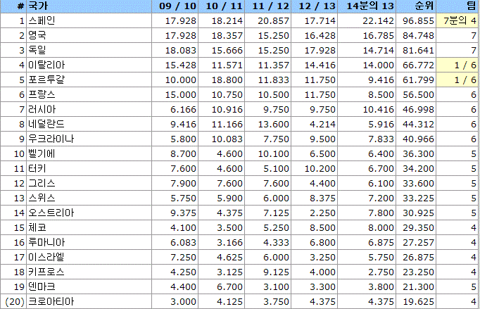Click the 56.500 total value
480x309 pixels.
[x=418, y=94]
